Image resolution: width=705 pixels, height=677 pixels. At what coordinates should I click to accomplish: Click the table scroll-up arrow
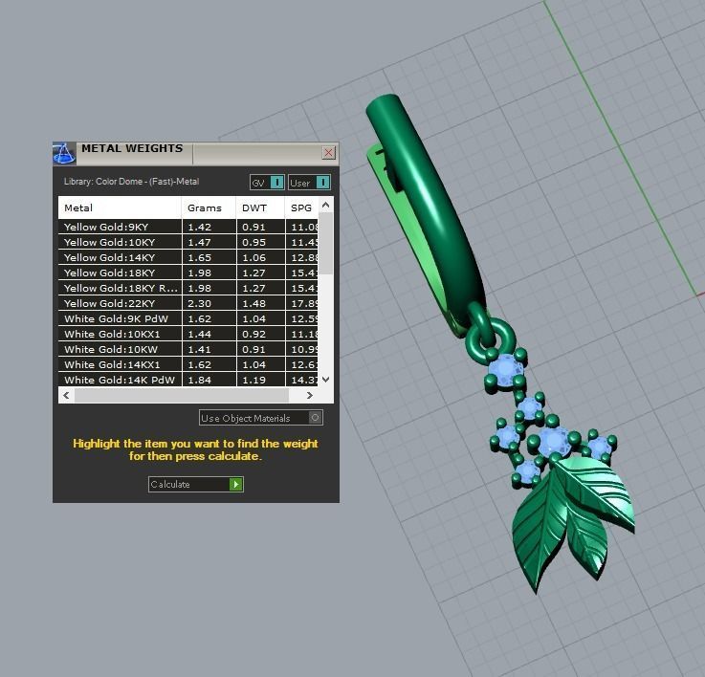pyautogui.click(x=326, y=205)
